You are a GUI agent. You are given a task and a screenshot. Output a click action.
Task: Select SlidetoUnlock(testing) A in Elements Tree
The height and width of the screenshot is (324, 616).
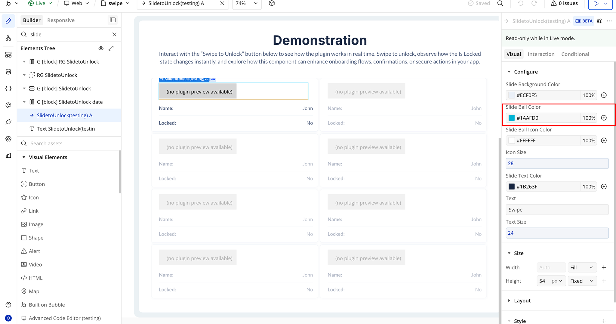point(69,115)
